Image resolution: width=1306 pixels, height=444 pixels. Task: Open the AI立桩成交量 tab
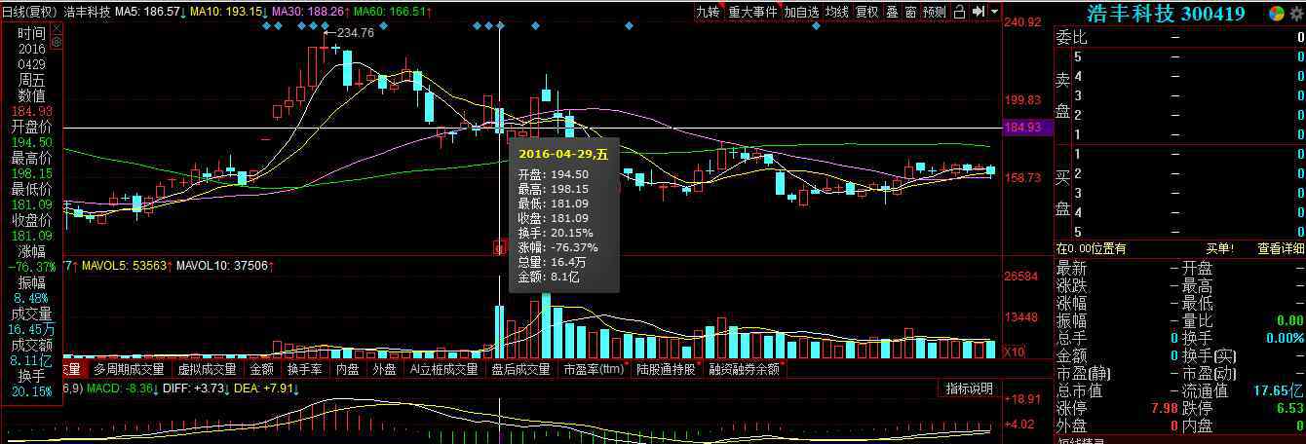point(443,370)
